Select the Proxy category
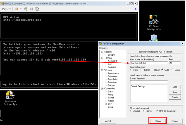The image size is (186, 125). 110,95
